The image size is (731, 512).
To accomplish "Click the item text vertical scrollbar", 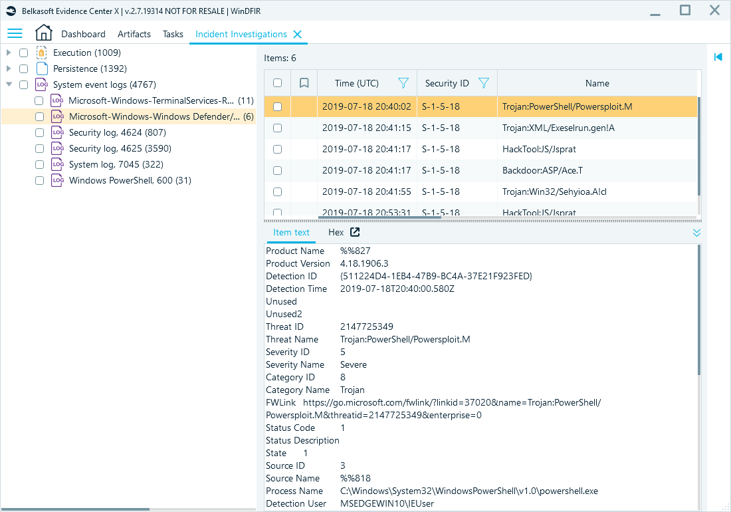I will (x=698, y=310).
